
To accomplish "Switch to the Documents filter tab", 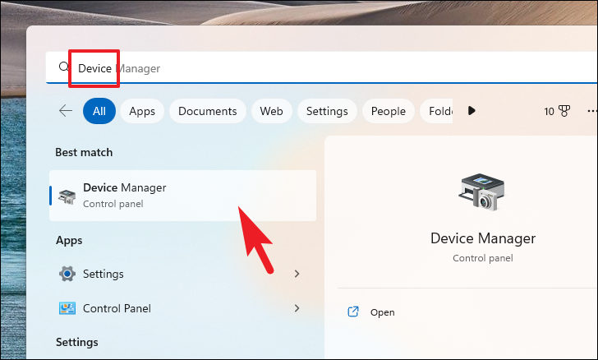I will point(208,111).
